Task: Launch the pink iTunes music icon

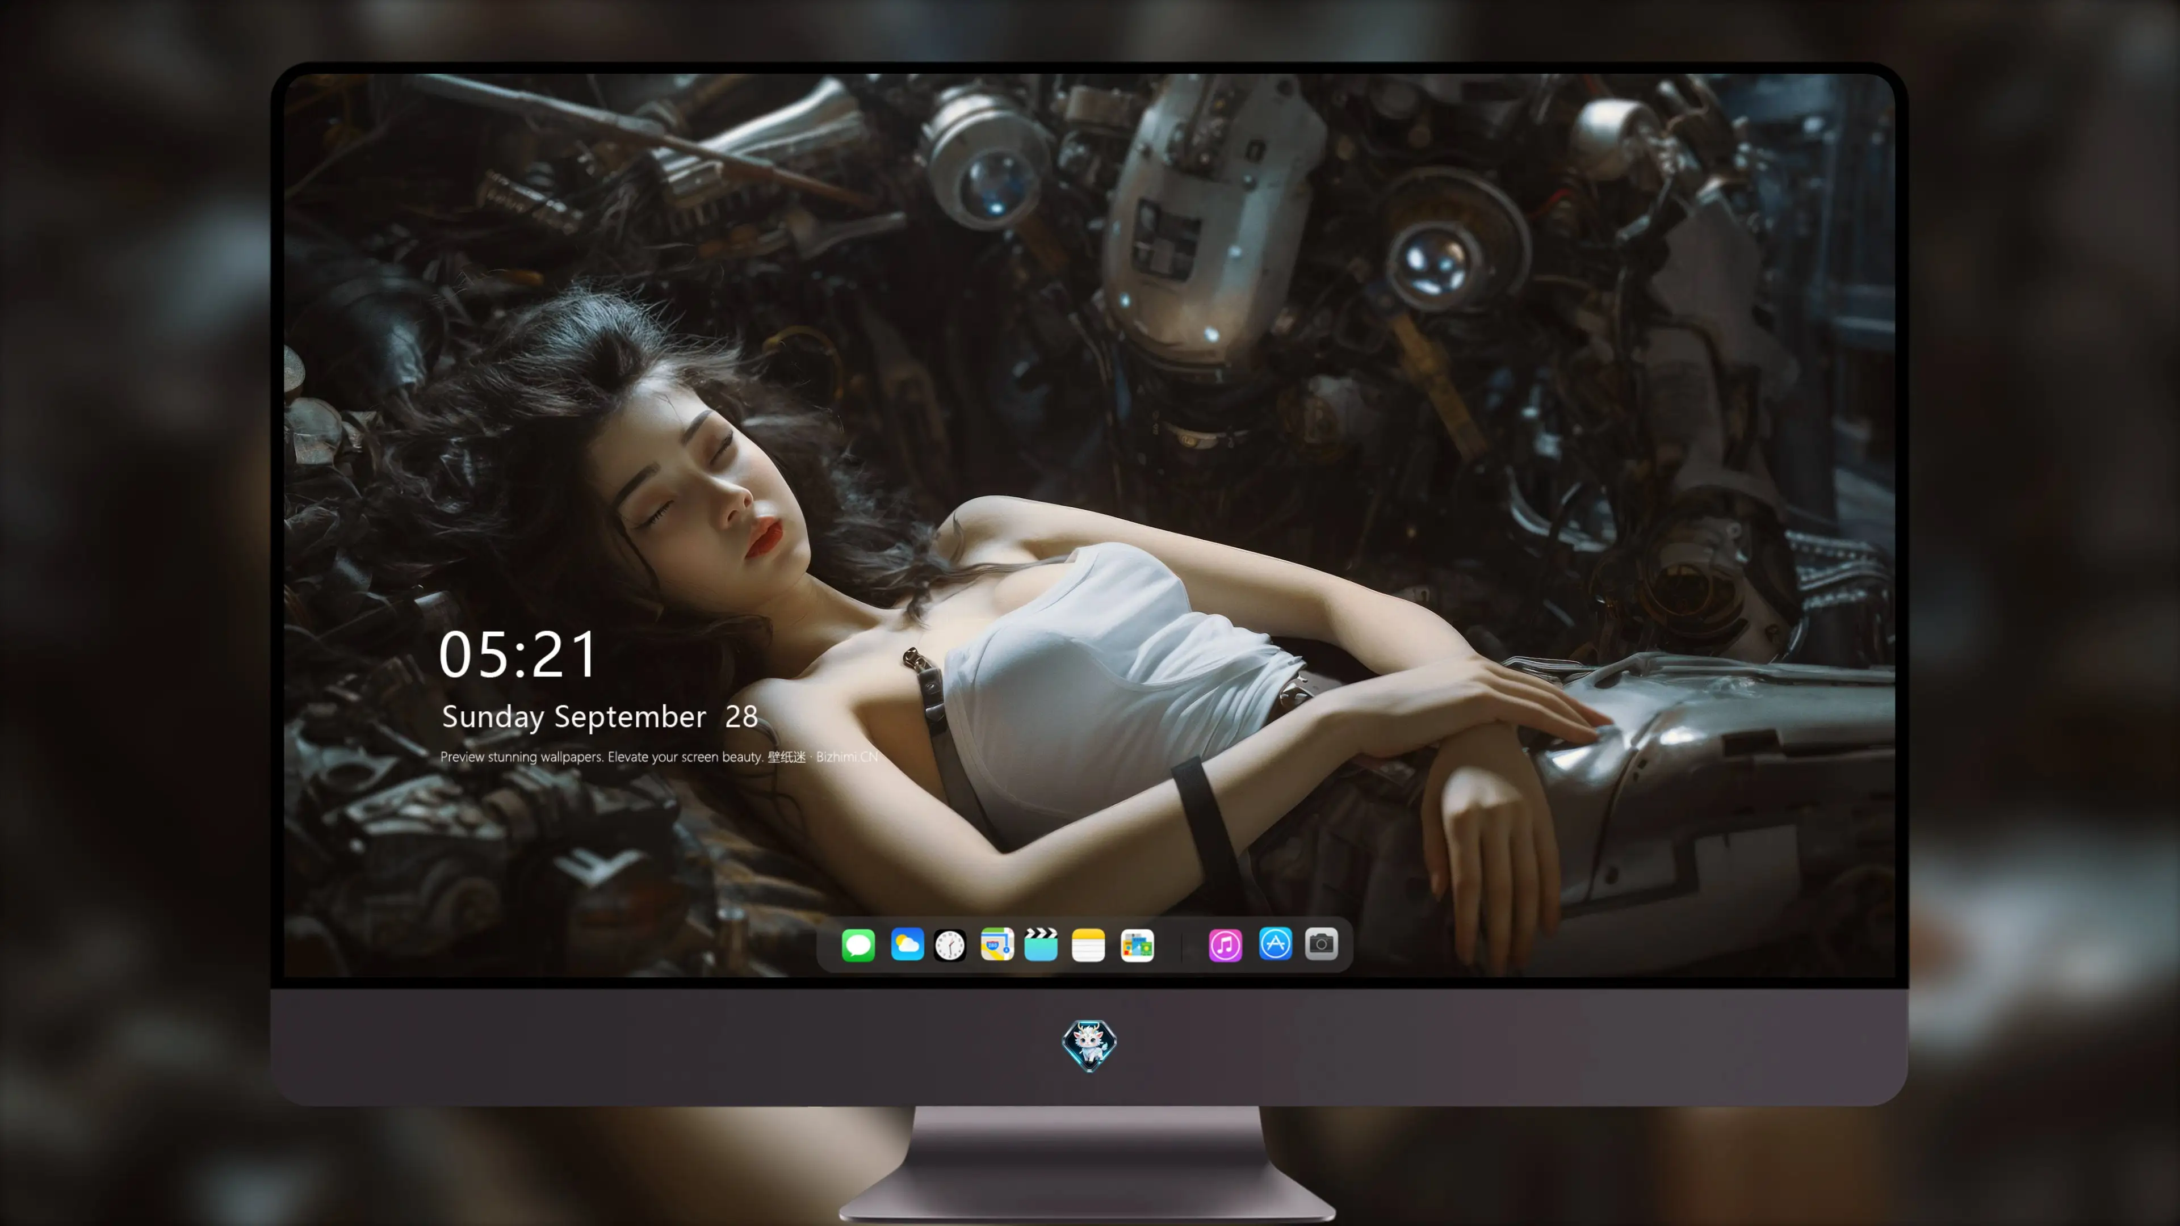Action: [x=1226, y=945]
